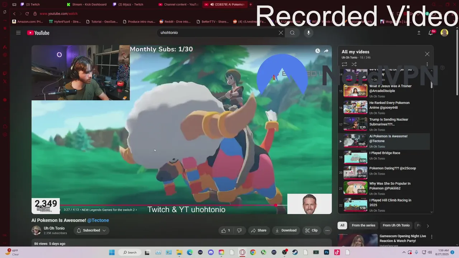
Task: Open Reddit - Dive into bookmark
Action: [175, 21]
